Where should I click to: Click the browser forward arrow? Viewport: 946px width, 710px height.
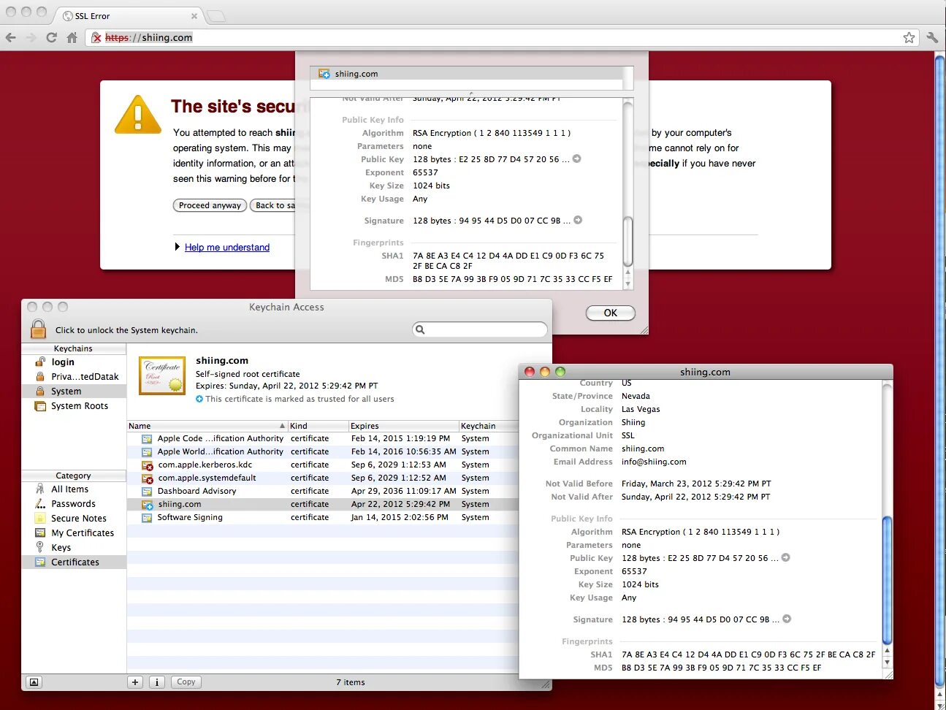tap(31, 37)
